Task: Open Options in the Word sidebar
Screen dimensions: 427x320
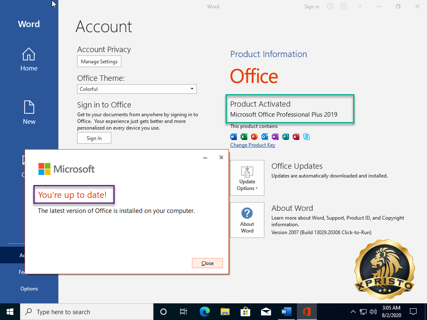Action: pyautogui.click(x=29, y=289)
